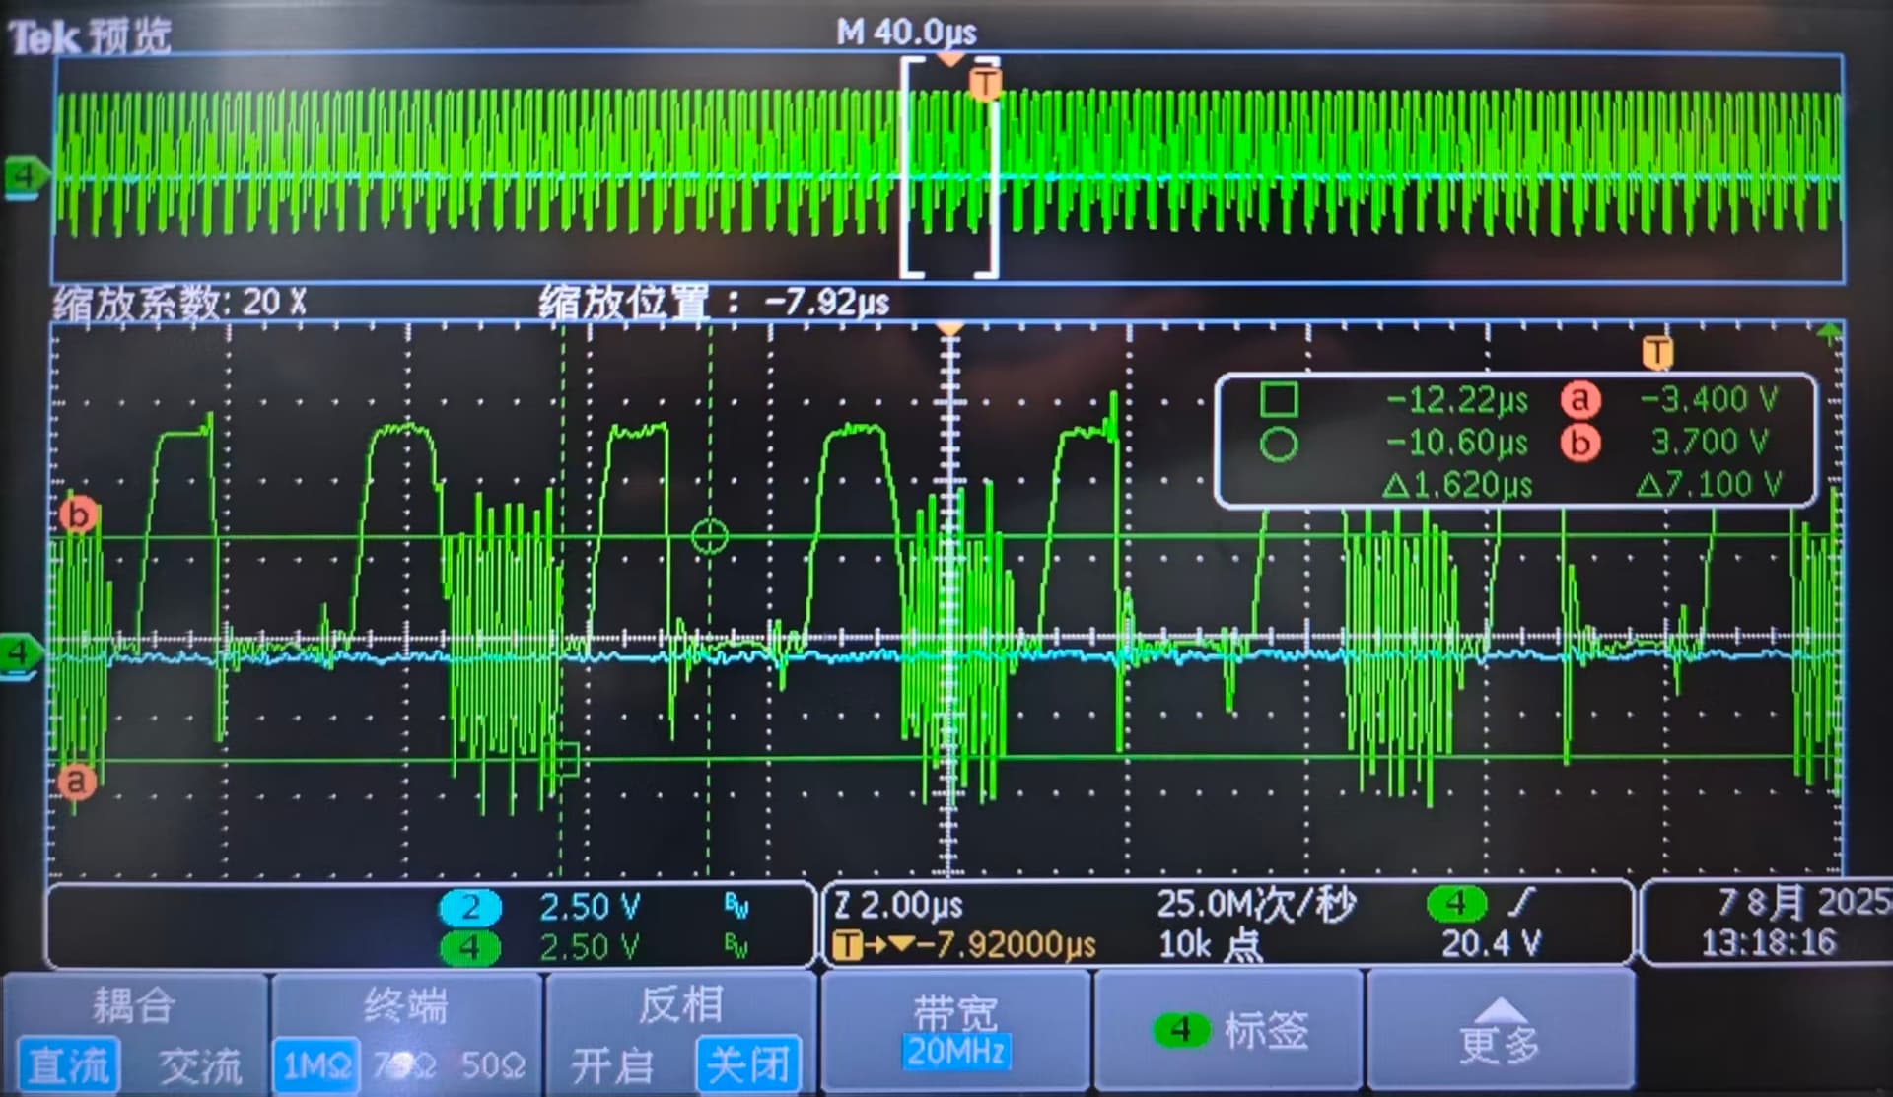
Task: Select DC coupling 直流 option
Action: pos(67,1064)
